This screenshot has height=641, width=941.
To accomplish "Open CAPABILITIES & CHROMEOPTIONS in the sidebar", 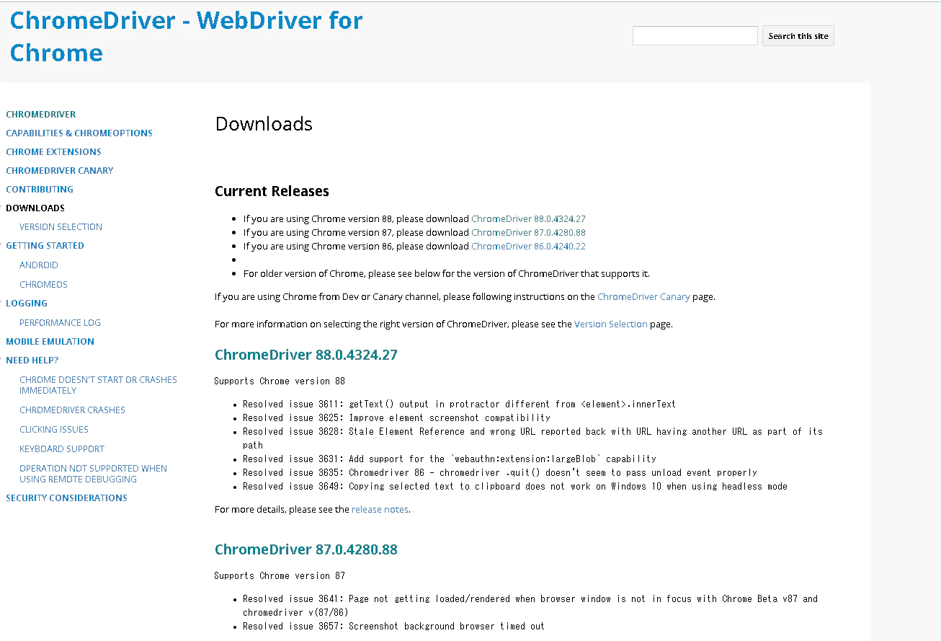I will tap(79, 133).
